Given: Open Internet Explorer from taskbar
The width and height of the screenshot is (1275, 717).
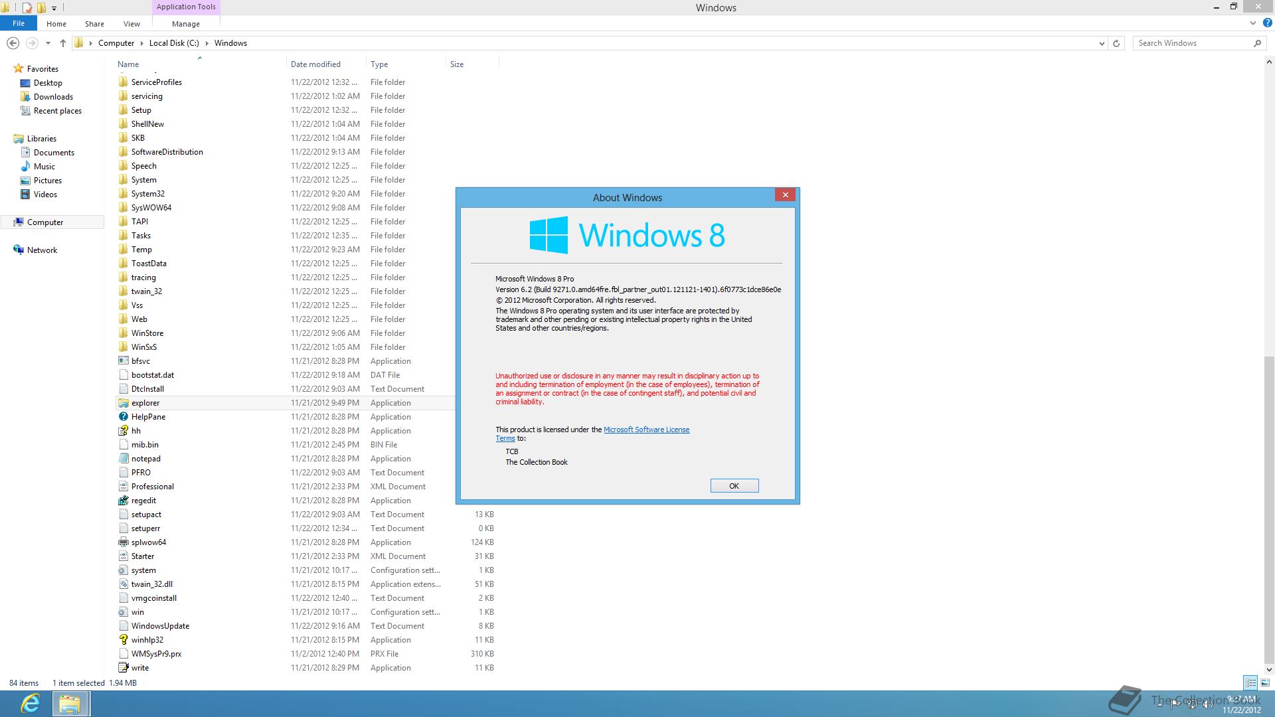Looking at the screenshot, I should [x=30, y=704].
